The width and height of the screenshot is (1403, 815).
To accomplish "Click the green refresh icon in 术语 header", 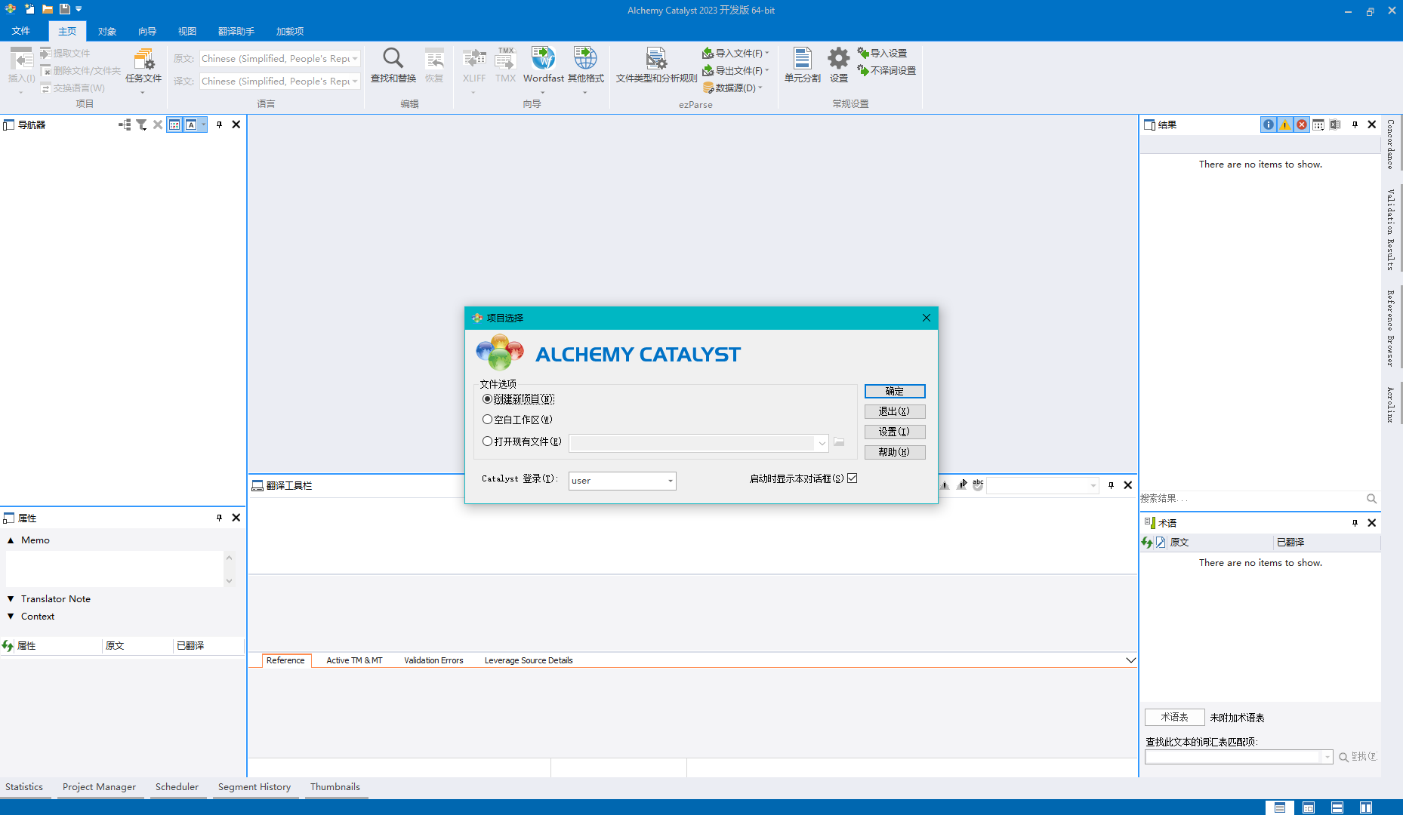I will [1147, 542].
